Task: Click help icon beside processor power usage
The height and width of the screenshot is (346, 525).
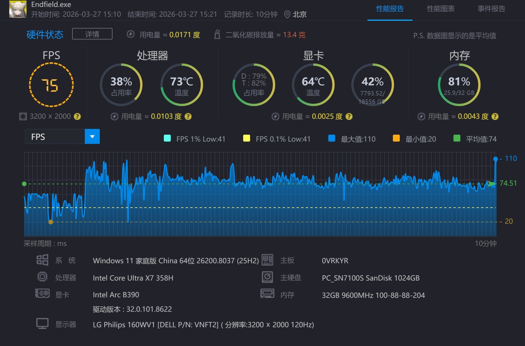Action: tap(188, 116)
